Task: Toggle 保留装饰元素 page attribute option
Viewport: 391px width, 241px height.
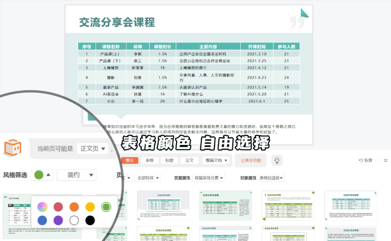Action: [207, 178]
